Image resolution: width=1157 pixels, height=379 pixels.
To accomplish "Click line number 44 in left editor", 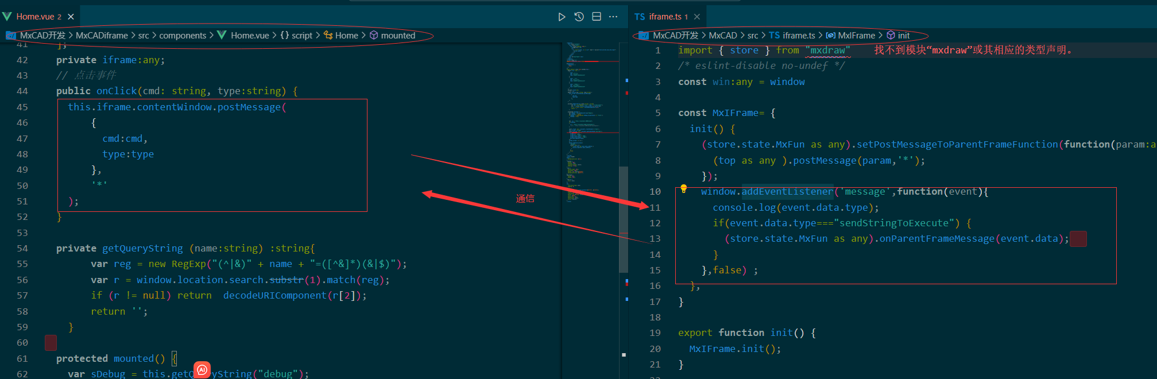I will click(x=22, y=91).
